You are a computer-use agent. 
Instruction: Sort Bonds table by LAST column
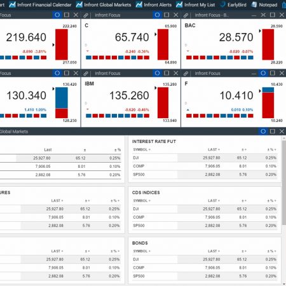click(214, 251)
